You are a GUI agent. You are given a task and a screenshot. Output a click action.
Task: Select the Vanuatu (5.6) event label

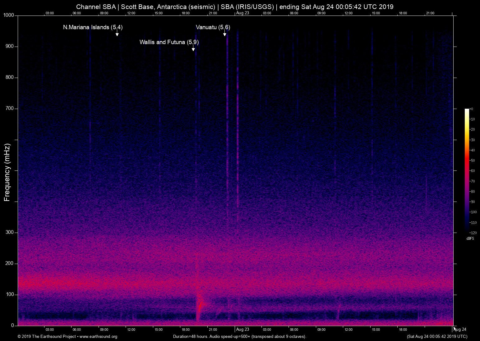pyautogui.click(x=213, y=27)
